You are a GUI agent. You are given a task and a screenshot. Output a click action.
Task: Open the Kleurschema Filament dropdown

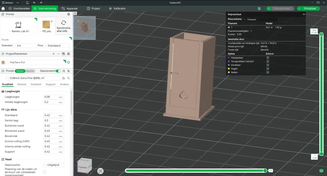pos(260,20)
